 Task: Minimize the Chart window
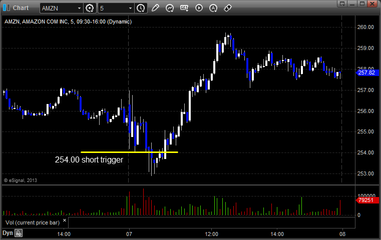point(352,3)
